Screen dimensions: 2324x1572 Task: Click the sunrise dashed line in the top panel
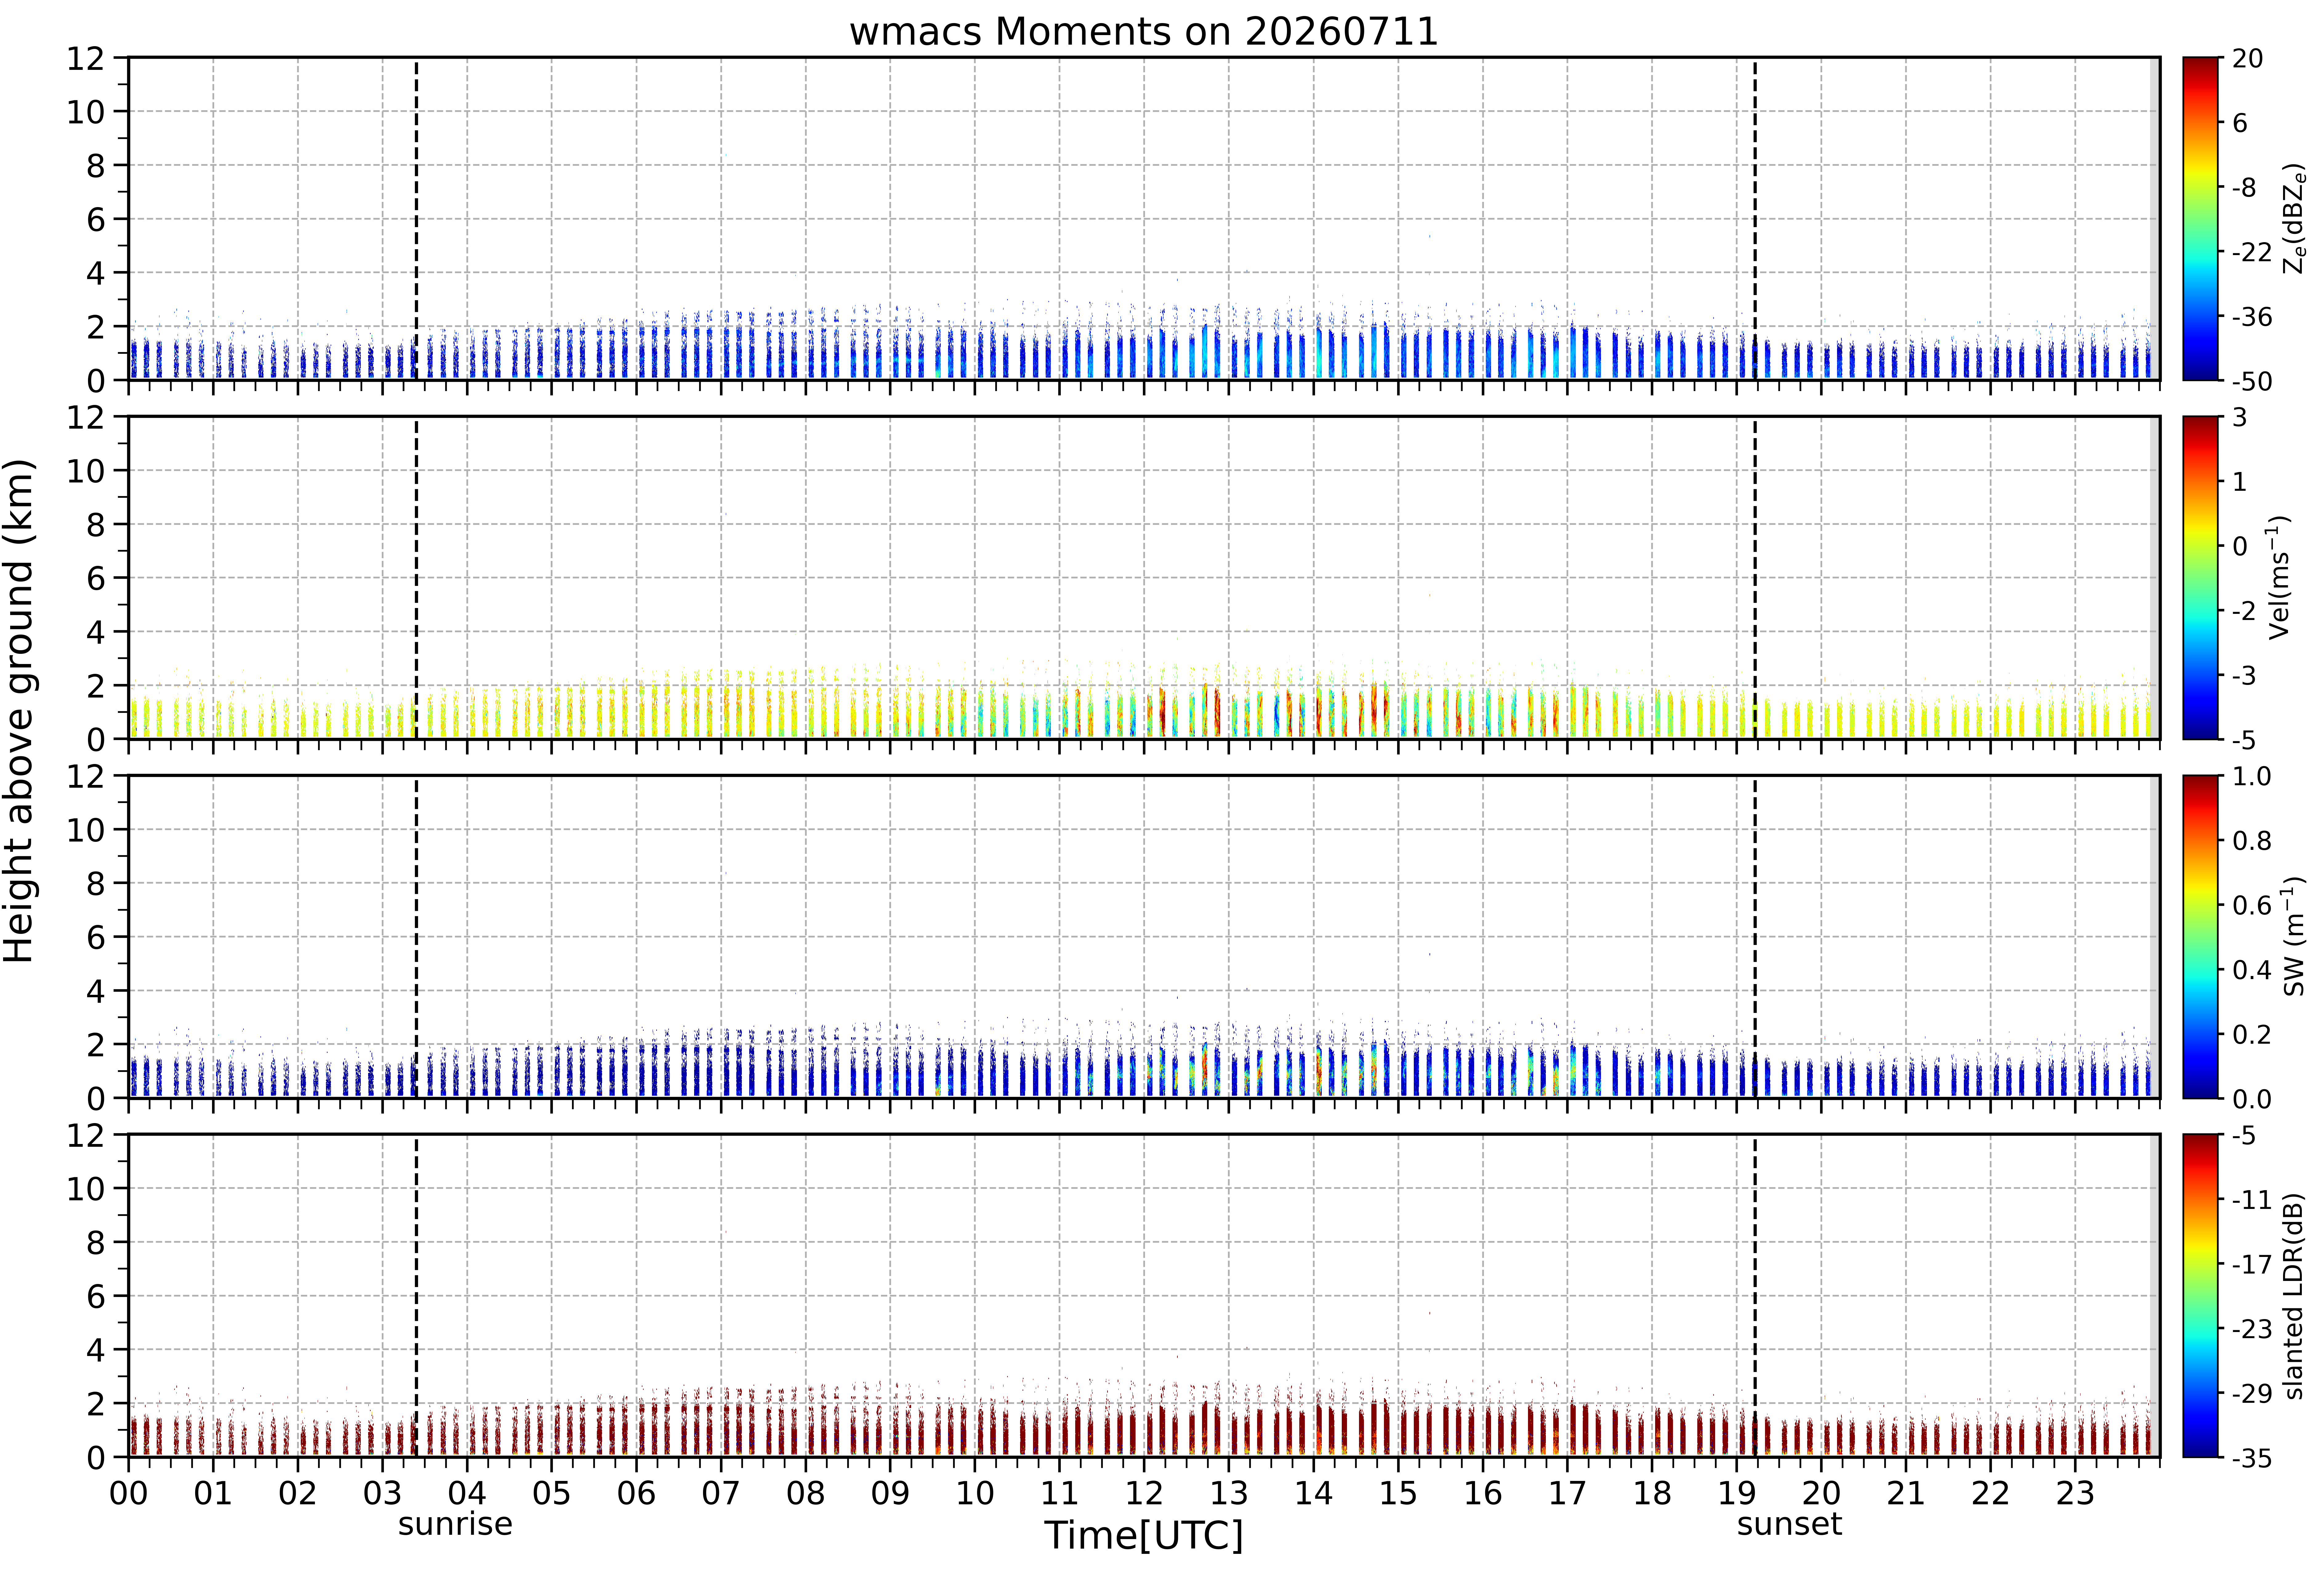416,219
